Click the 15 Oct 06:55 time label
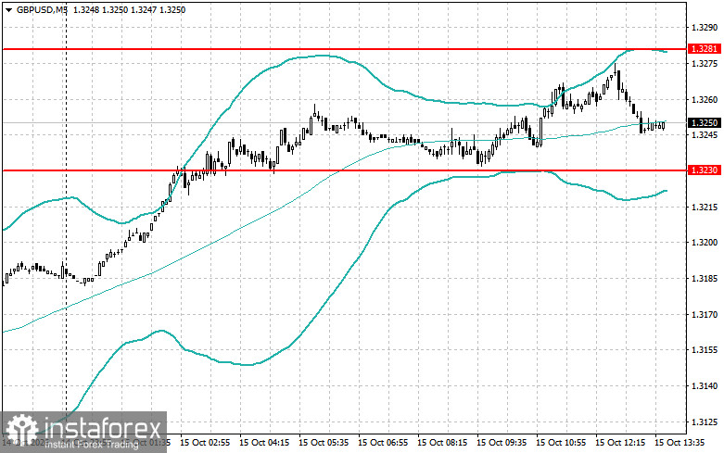Viewport: 724px width, 453px height. (x=383, y=443)
